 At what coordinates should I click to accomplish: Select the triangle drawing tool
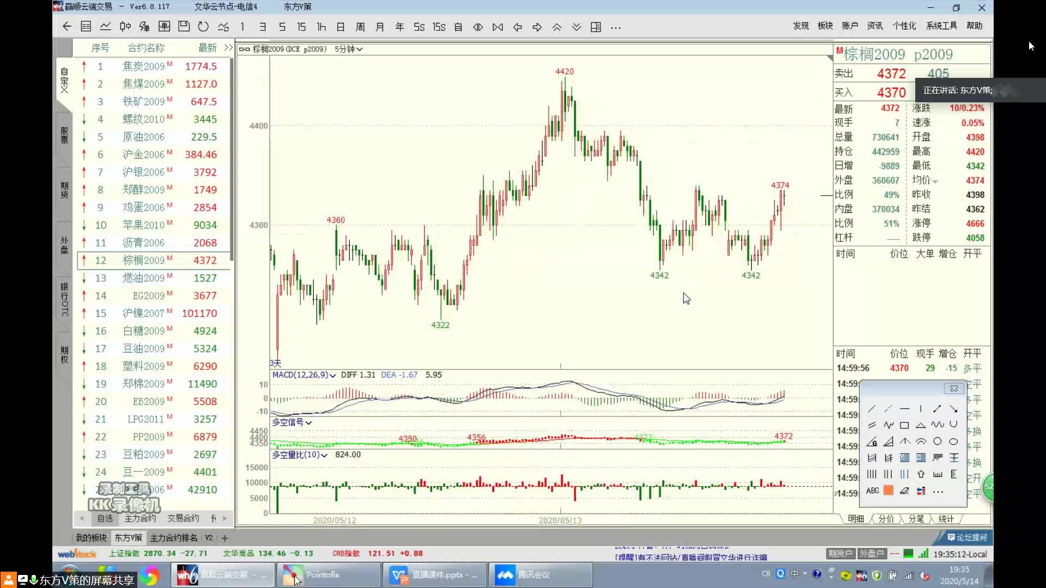tap(921, 425)
